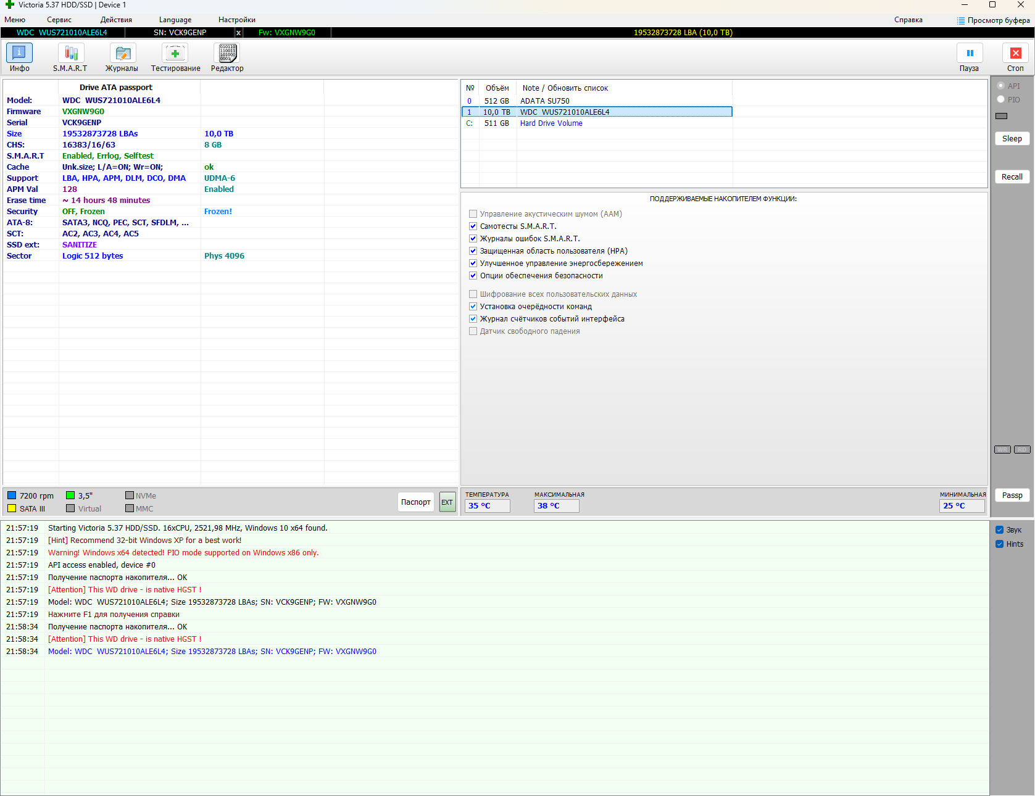Image resolution: width=1035 pixels, height=796 pixels.
Task: Click the yellow SATA III indicator
Action: 12,508
